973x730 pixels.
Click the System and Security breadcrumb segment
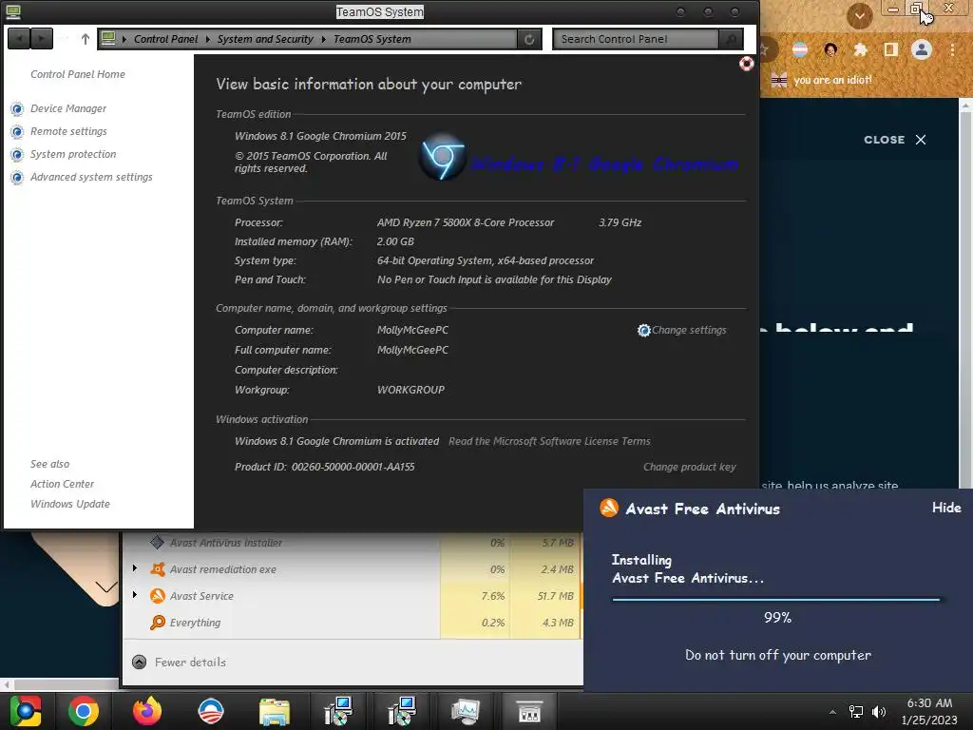tap(265, 39)
